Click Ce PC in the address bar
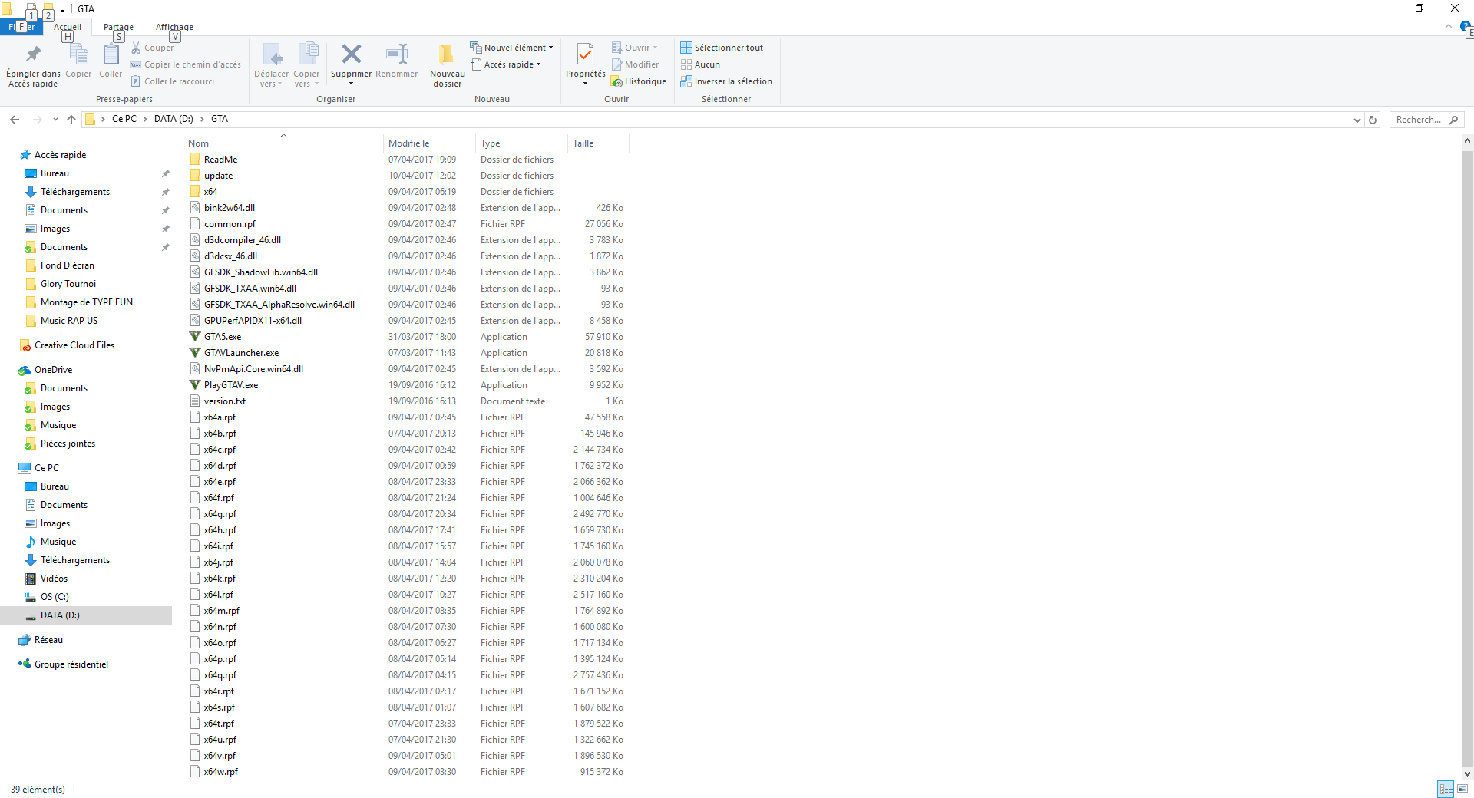This screenshot has width=1474, height=798. pyautogui.click(x=124, y=119)
